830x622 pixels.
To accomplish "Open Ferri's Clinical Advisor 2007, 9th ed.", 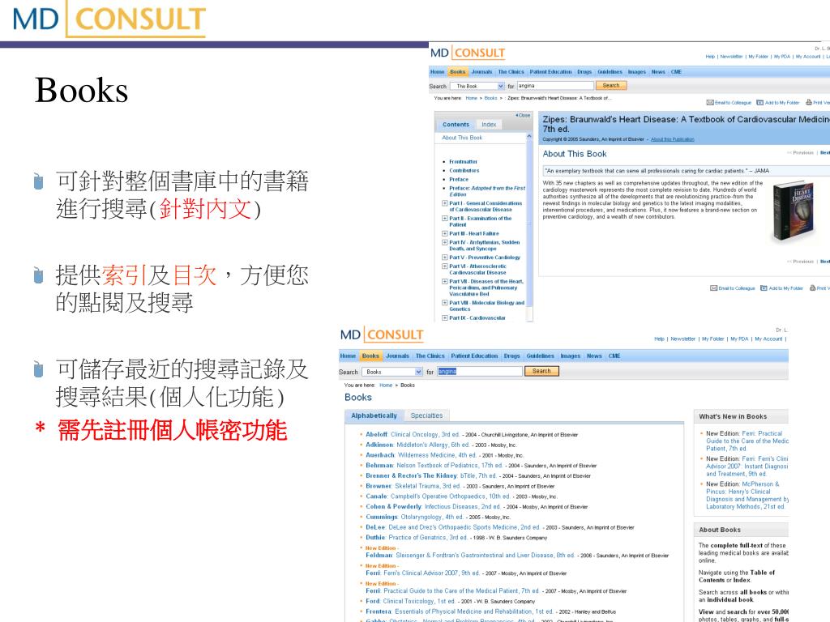I will point(422,573).
